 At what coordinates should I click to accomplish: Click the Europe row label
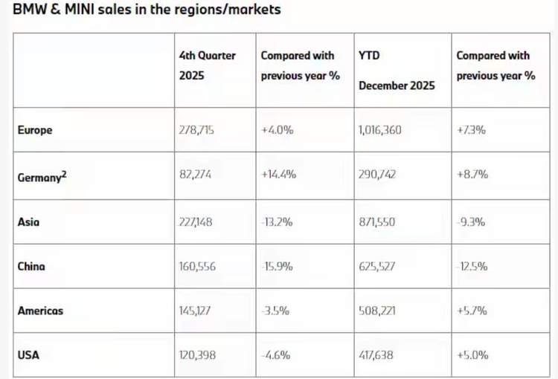tap(33, 130)
